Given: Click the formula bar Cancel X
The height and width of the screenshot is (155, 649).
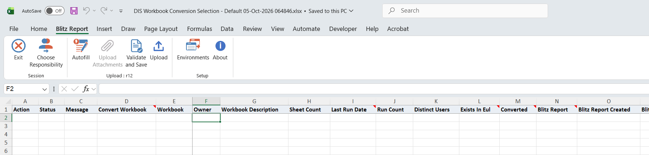Looking at the screenshot, I should pyautogui.click(x=64, y=89).
